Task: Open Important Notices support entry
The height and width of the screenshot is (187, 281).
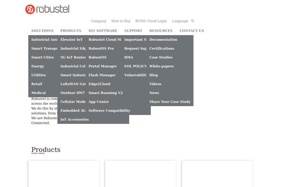Action: (x=135, y=40)
